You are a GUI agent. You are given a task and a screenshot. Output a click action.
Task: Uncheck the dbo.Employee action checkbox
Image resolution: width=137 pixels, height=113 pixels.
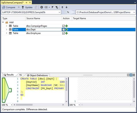pos(64,33)
